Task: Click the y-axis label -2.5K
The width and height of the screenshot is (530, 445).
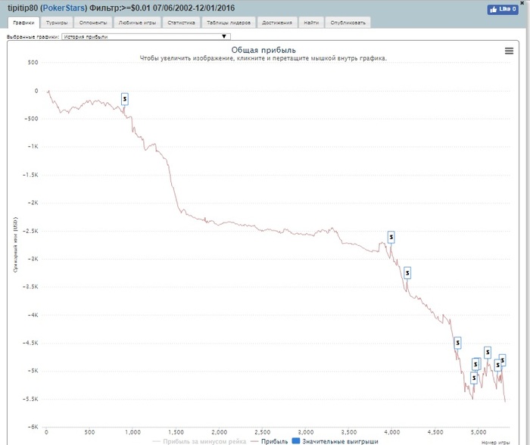Action: 30,231
